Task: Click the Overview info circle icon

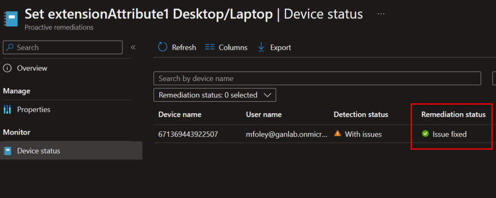Action: [x=7, y=68]
